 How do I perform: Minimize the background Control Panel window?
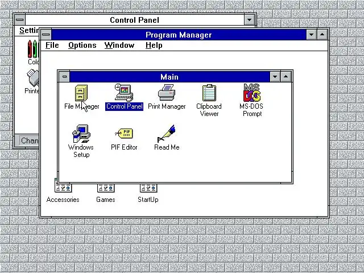tap(249, 20)
